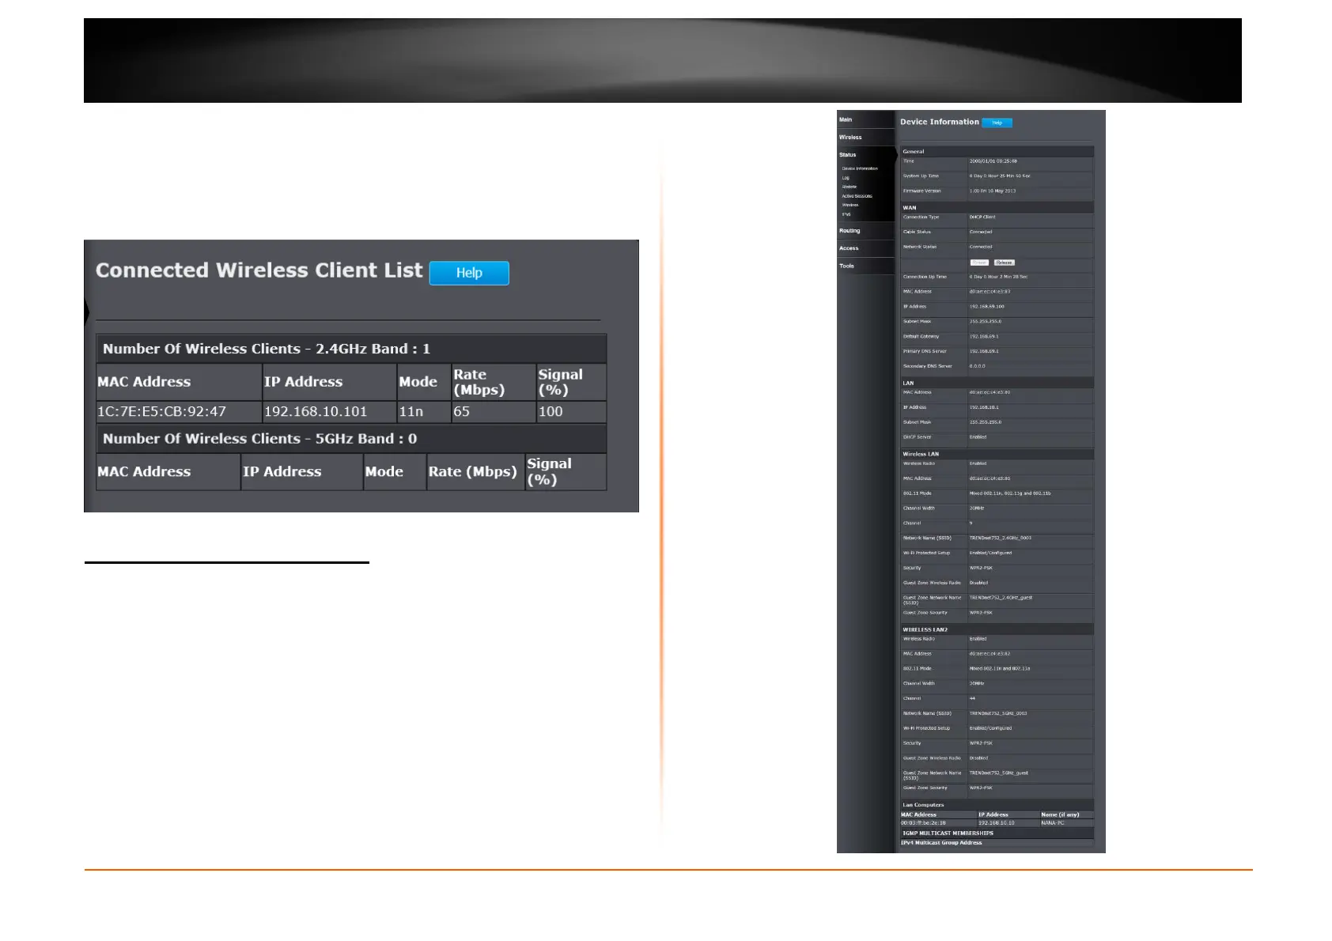Click the SSID TRENDnet752_5GHz_0003
The width and height of the screenshot is (1332, 941).
pos(998,714)
